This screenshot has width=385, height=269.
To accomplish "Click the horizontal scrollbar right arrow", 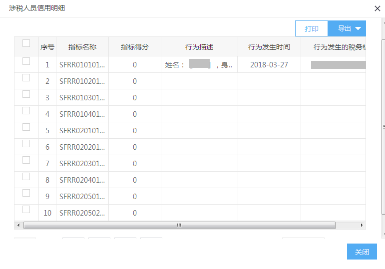I will tap(362, 226).
